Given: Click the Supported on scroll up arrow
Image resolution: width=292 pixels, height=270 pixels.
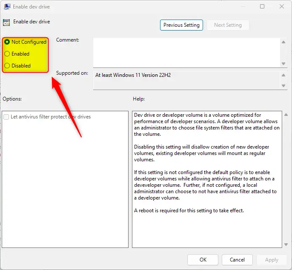Looking at the screenshot, I should pos(283,75).
